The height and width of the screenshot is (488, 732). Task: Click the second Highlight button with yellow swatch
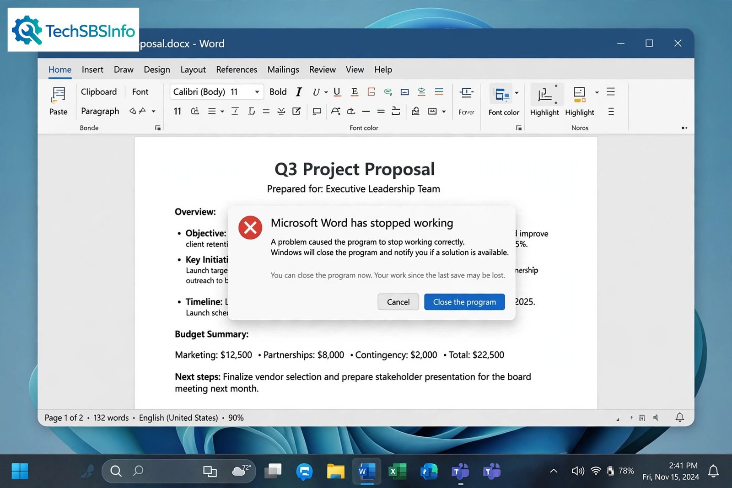pyautogui.click(x=580, y=94)
